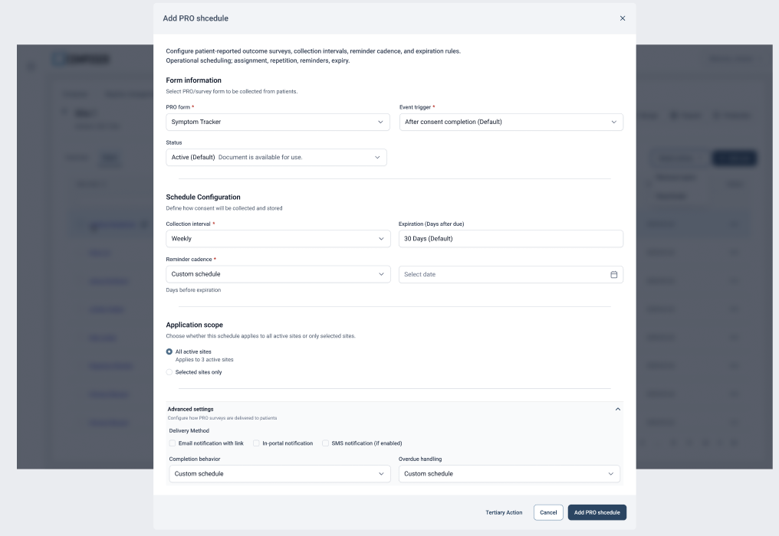
Task: Click the Cancel button
Action: [548, 513]
